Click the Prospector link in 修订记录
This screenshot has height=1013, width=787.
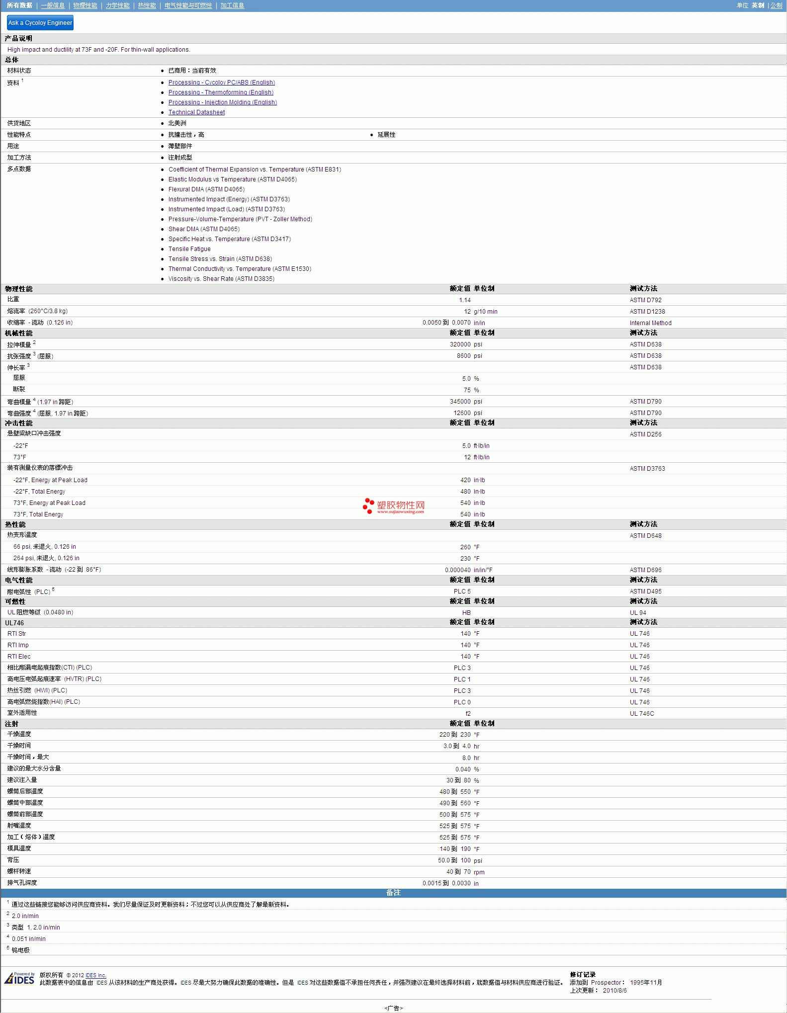[x=606, y=983]
